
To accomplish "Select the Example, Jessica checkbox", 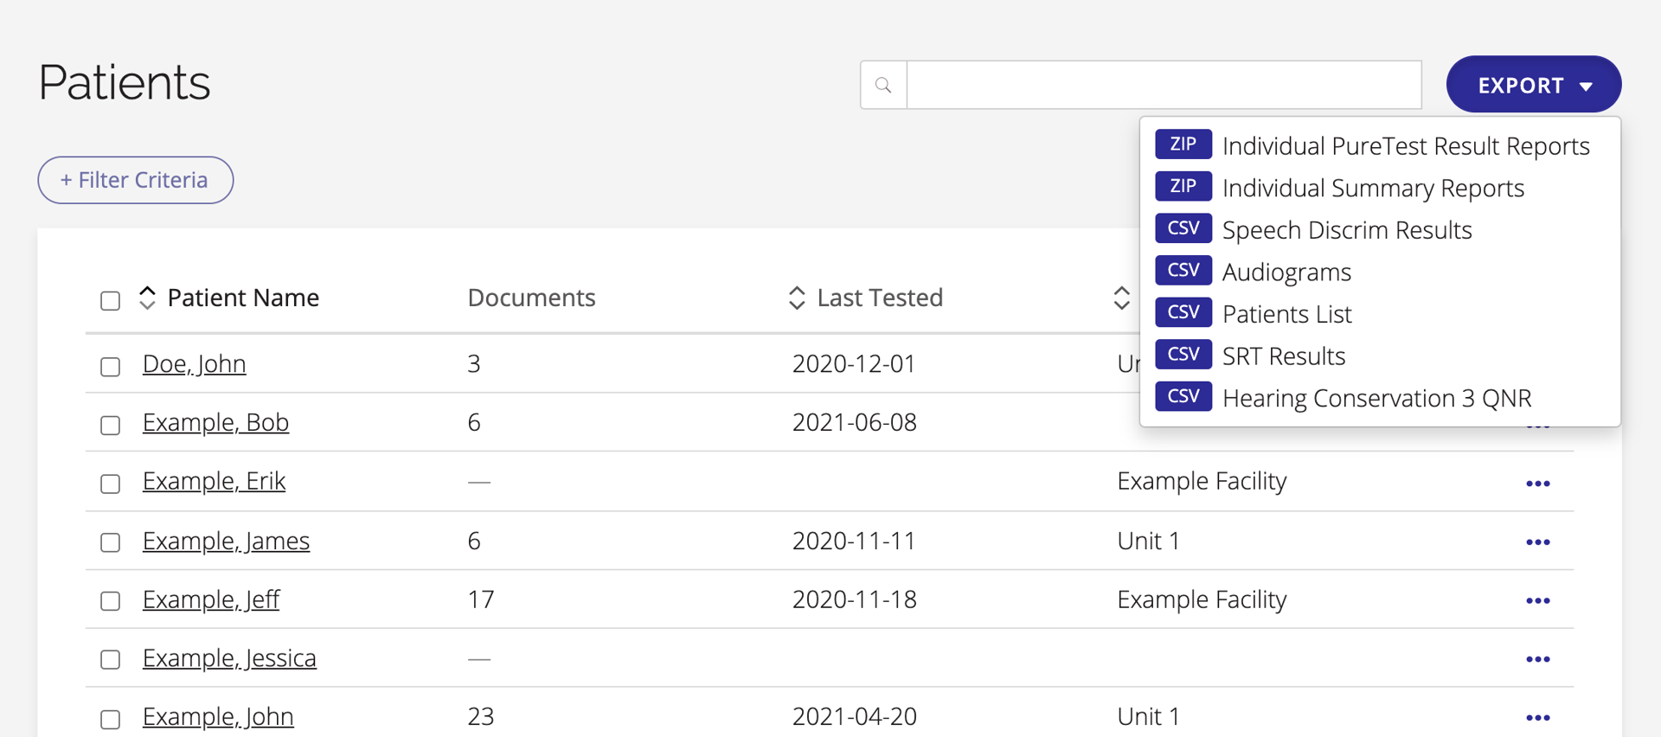I will tap(110, 659).
